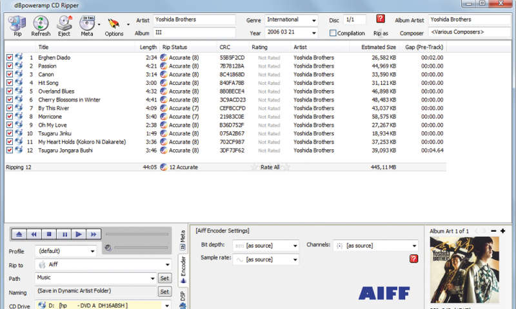This screenshot has height=309, width=516.
Task: Expand the Meta button dropdown arrow
Action: pyautogui.click(x=99, y=24)
